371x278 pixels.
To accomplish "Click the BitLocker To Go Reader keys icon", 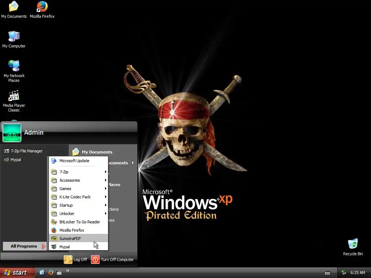I will 54,222.
